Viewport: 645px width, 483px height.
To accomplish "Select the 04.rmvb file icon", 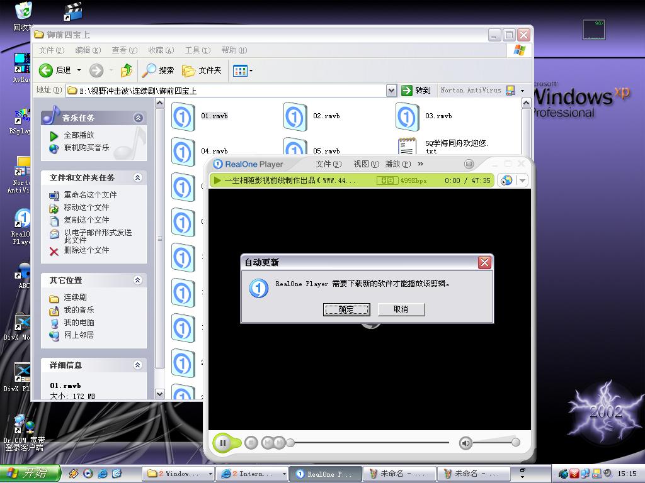I will [x=183, y=152].
